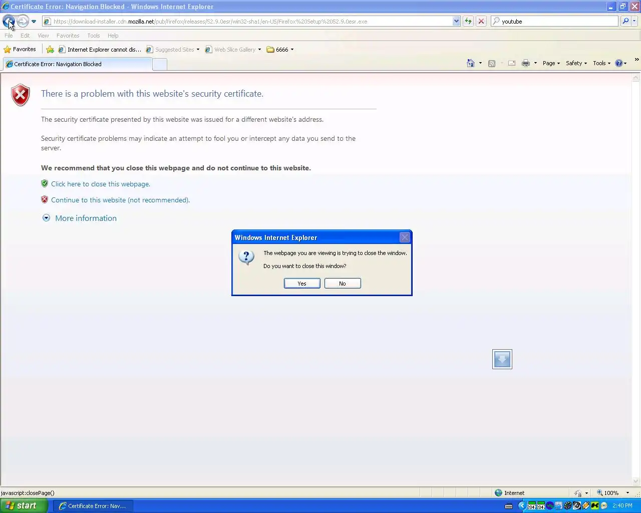Open the Page command menu
Viewport: 641px width, 513px height.
pyautogui.click(x=551, y=63)
